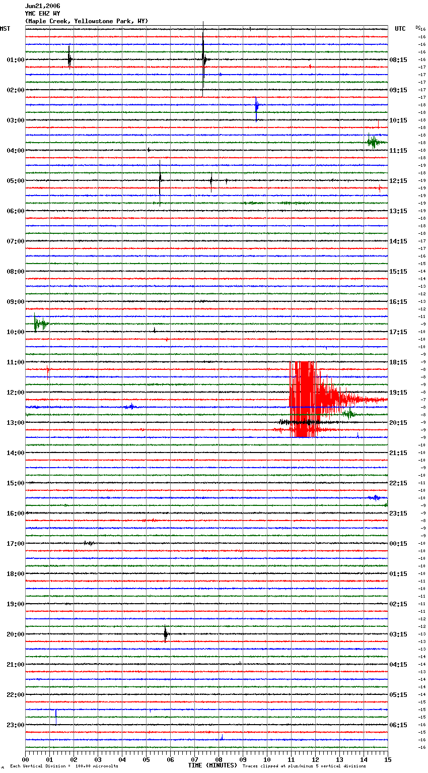The height and width of the screenshot is (773, 428).
Task: Click the 15:15 UTC time label
Action: pyautogui.click(x=398, y=272)
